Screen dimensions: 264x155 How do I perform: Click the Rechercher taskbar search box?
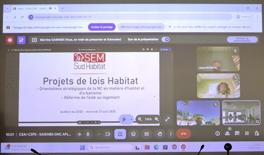110,148
